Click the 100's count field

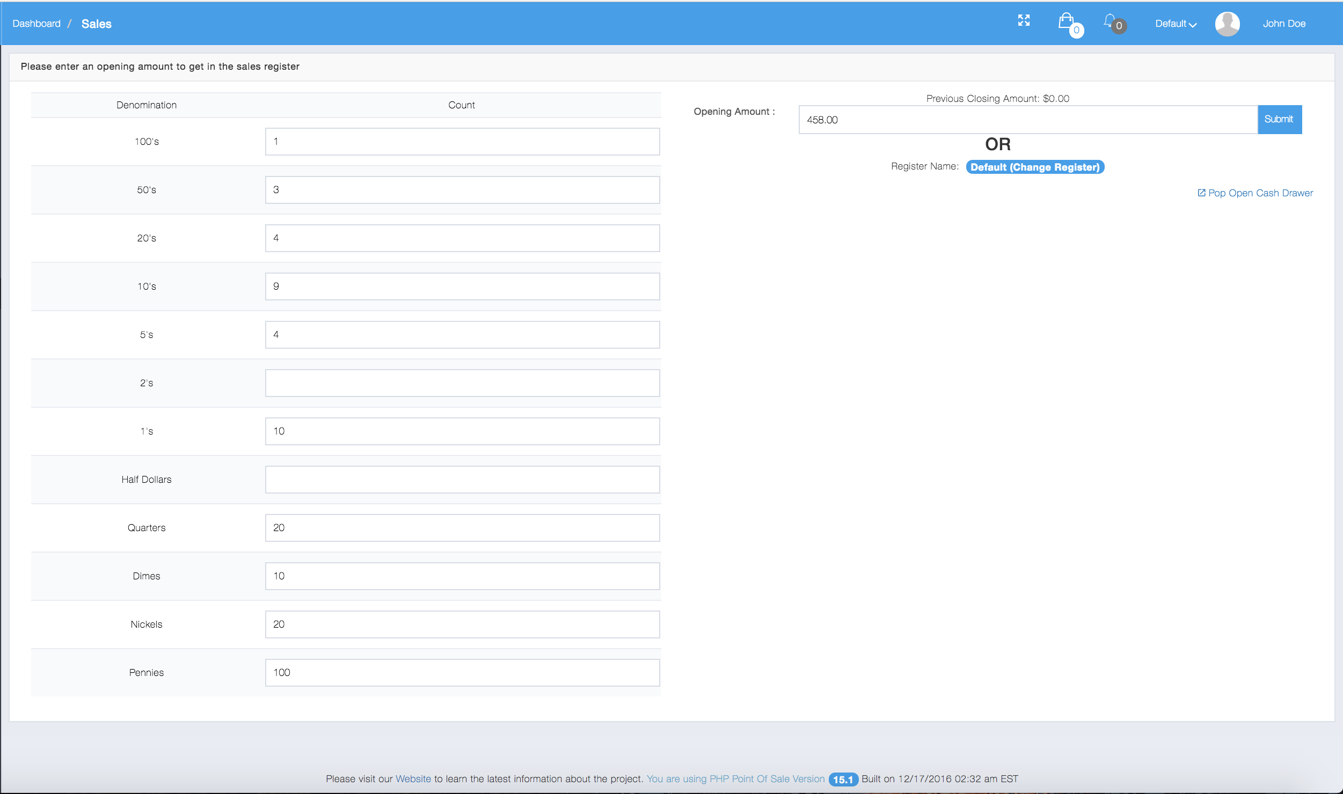click(x=462, y=142)
